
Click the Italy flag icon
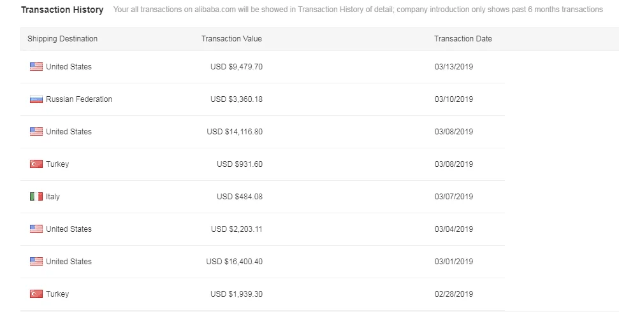pos(36,197)
